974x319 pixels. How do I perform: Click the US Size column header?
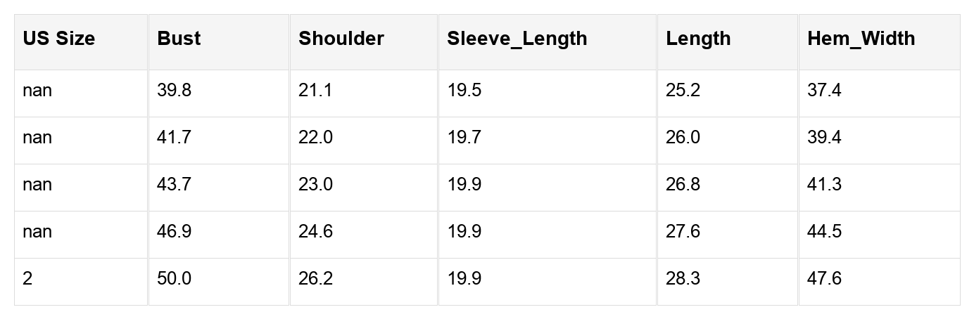coord(58,39)
